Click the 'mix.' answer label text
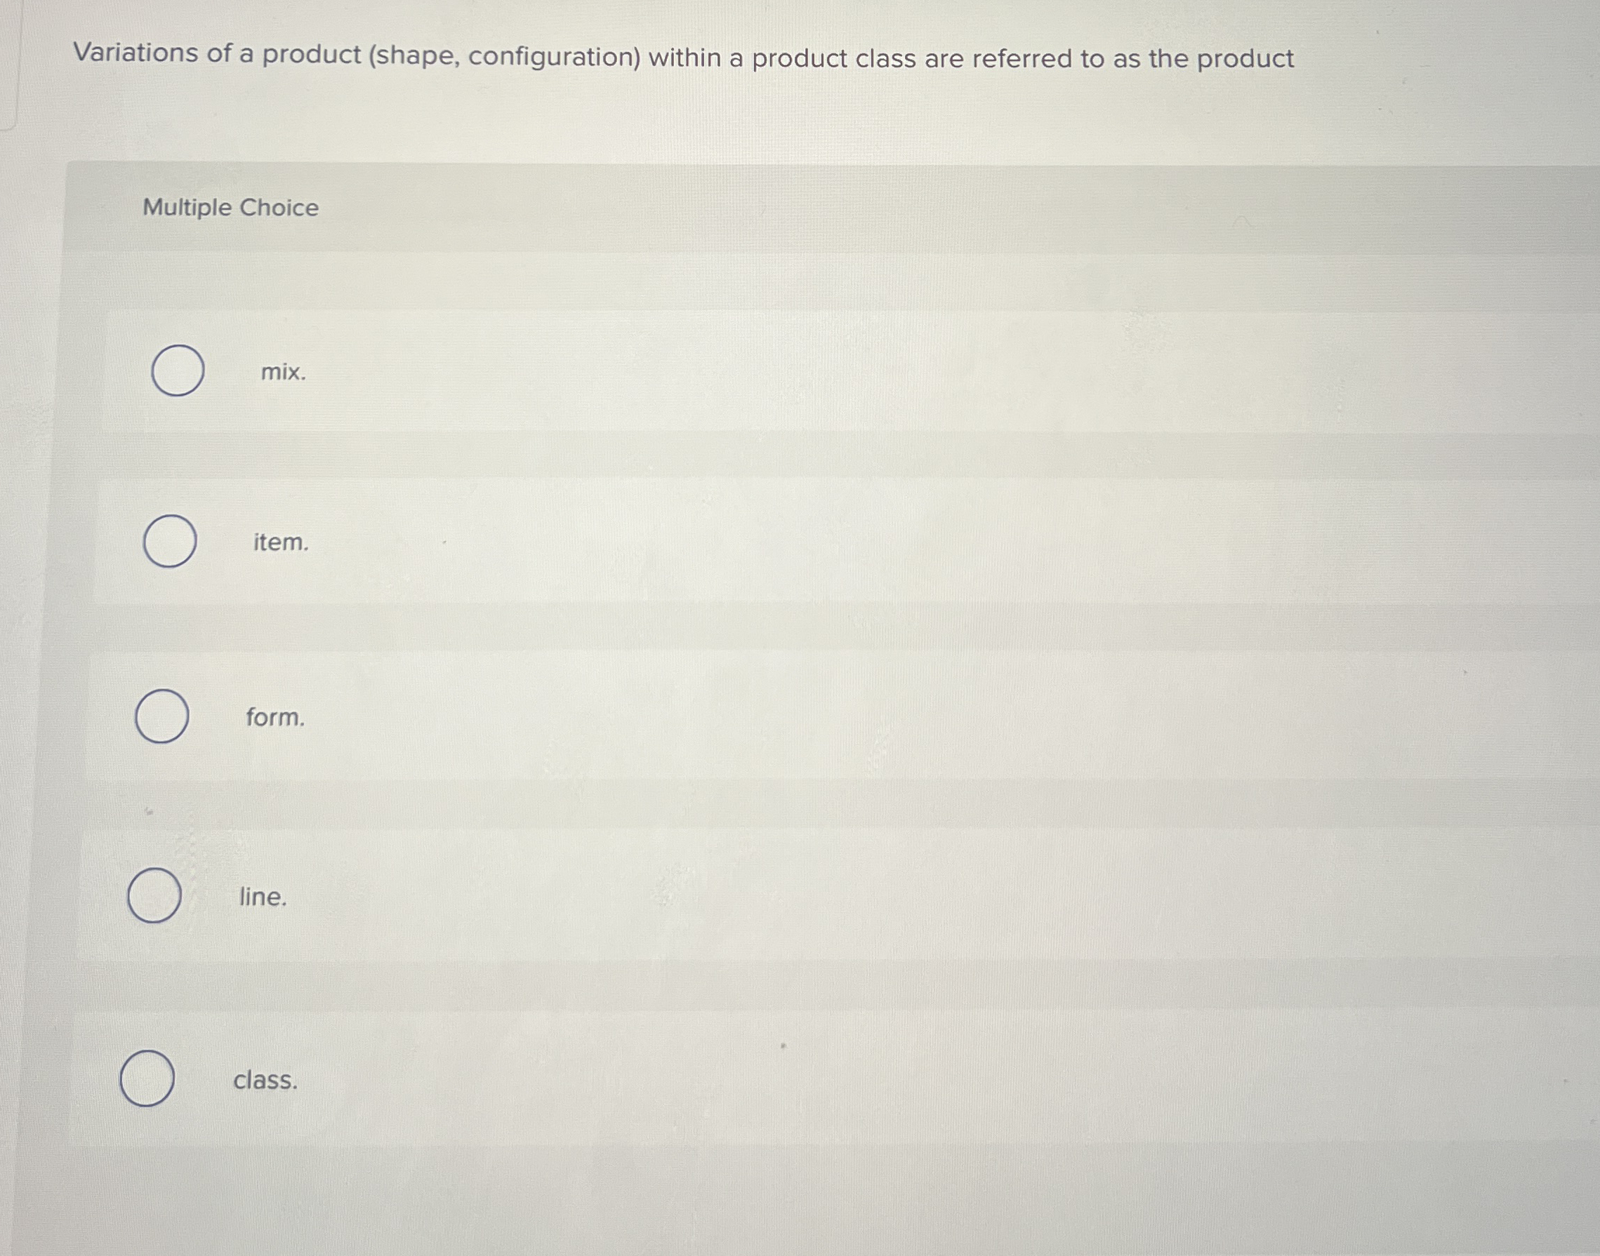Viewport: 1600px width, 1256px height. pyautogui.click(x=283, y=373)
